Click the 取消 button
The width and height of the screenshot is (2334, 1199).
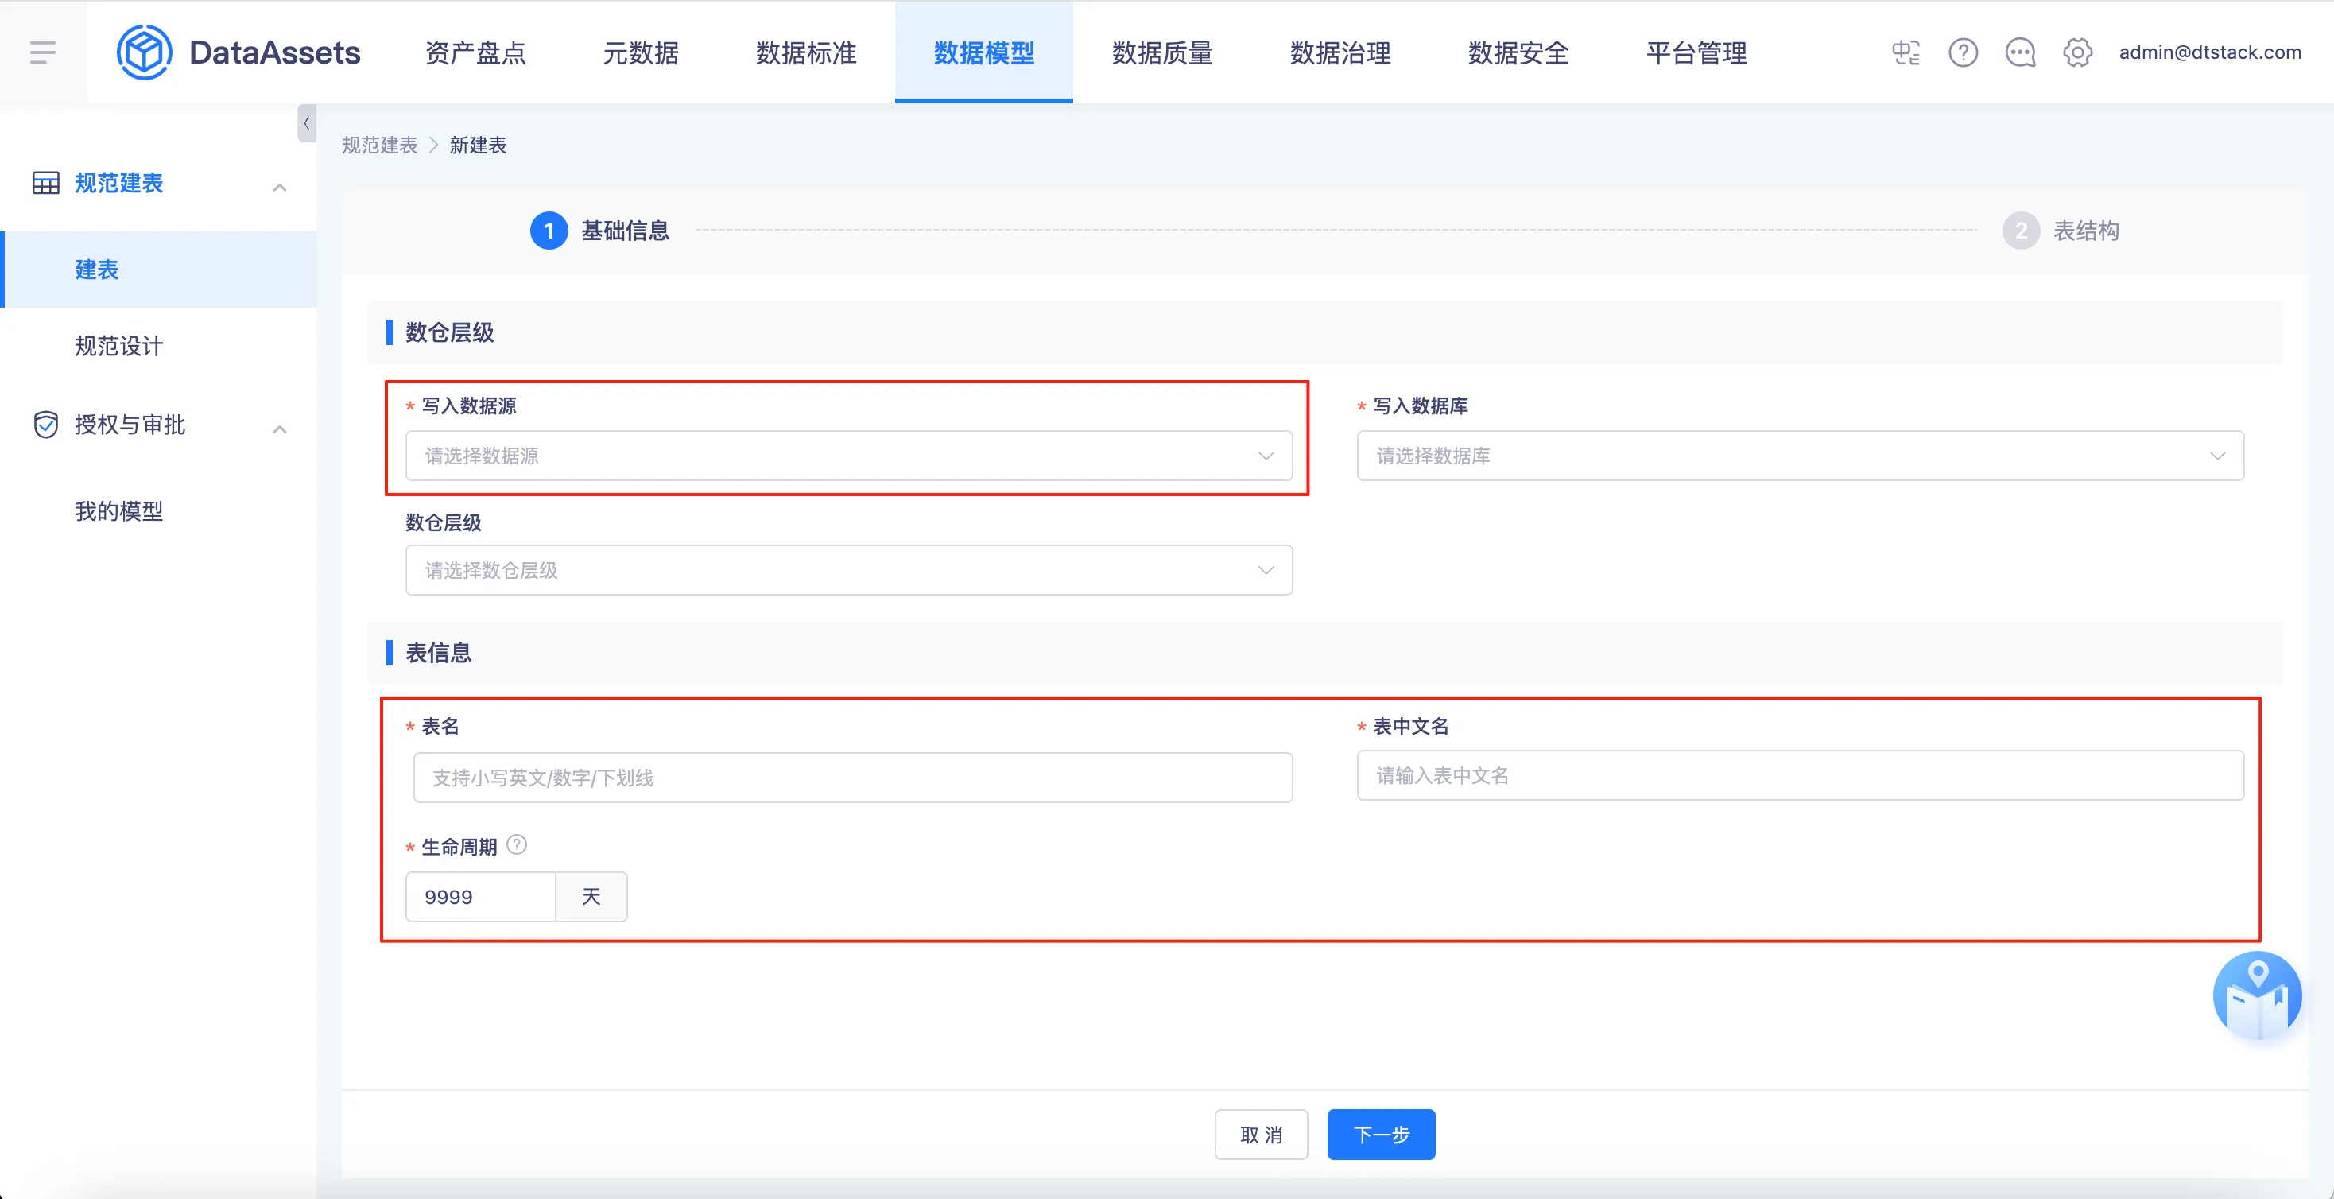tap(1260, 1134)
